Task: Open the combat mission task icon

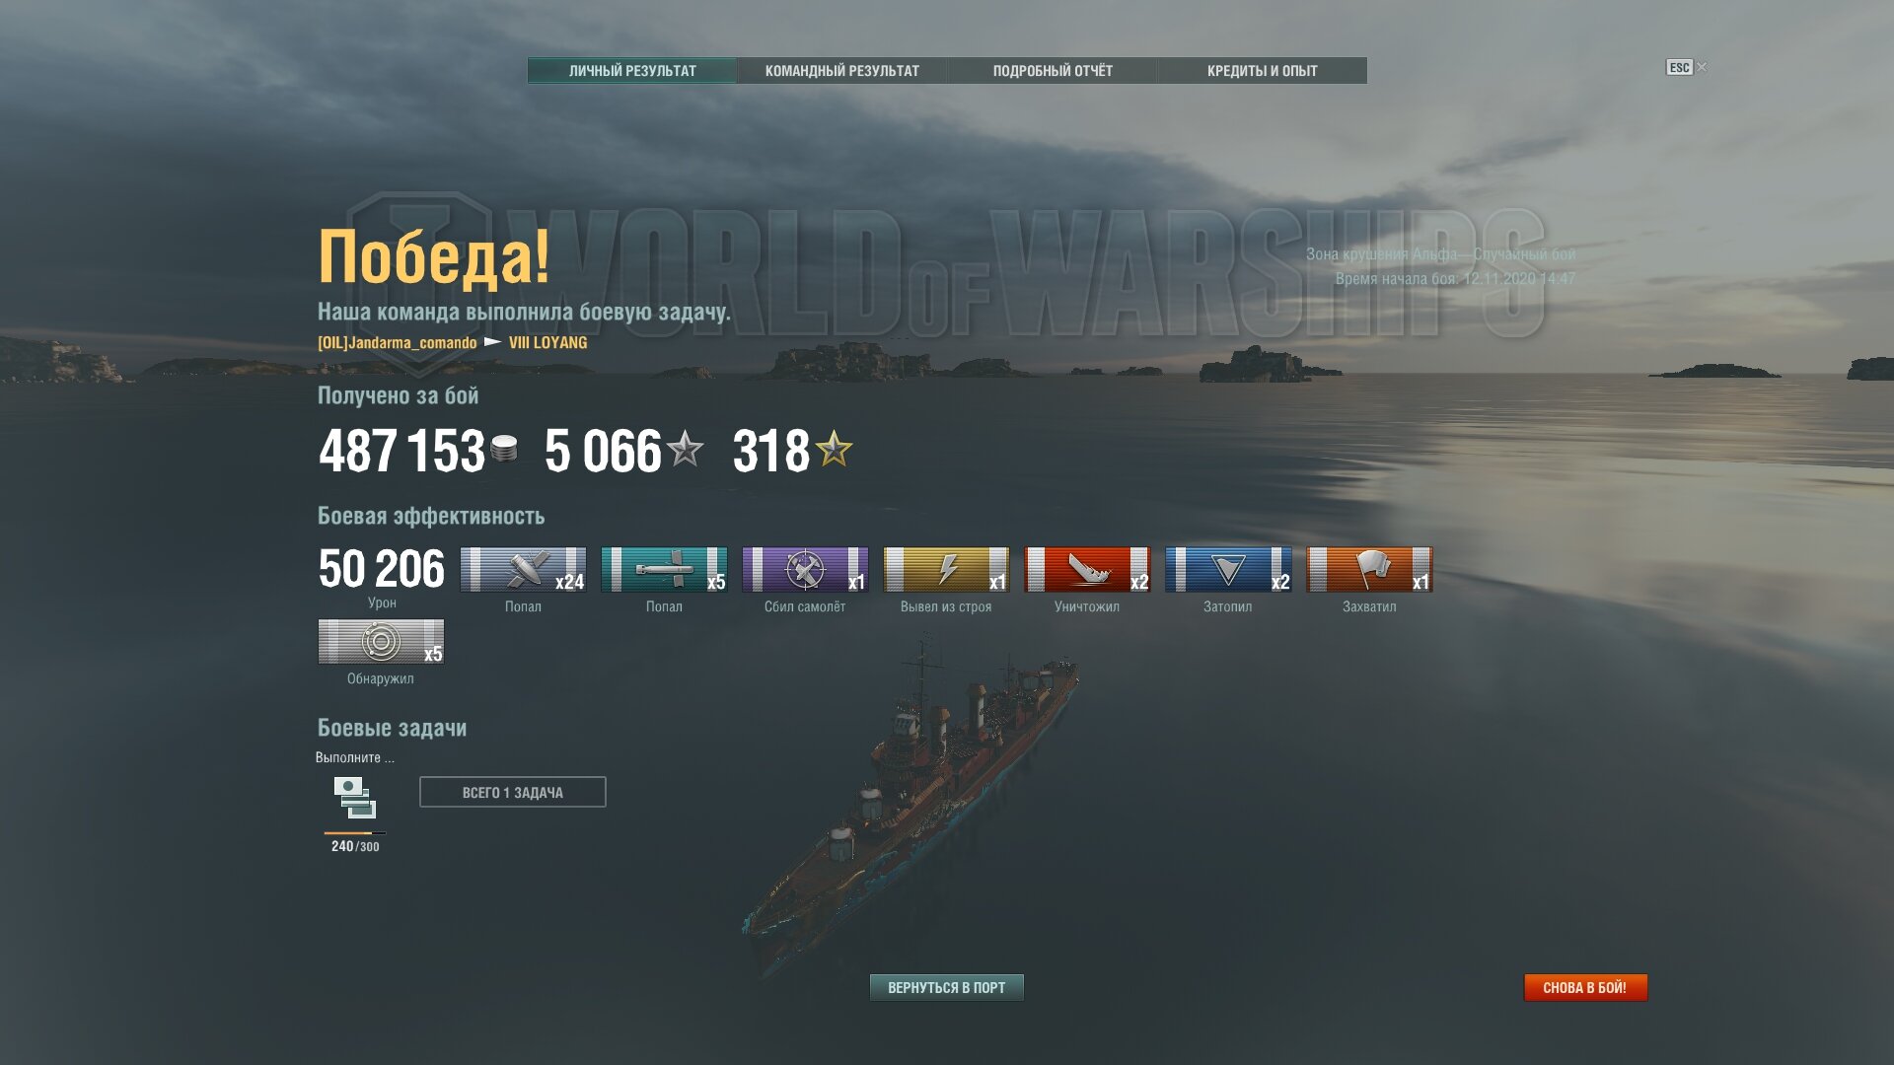Action: click(x=355, y=798)
